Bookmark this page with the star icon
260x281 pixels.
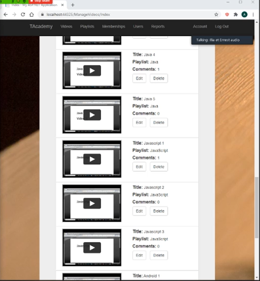coord(216,15)
